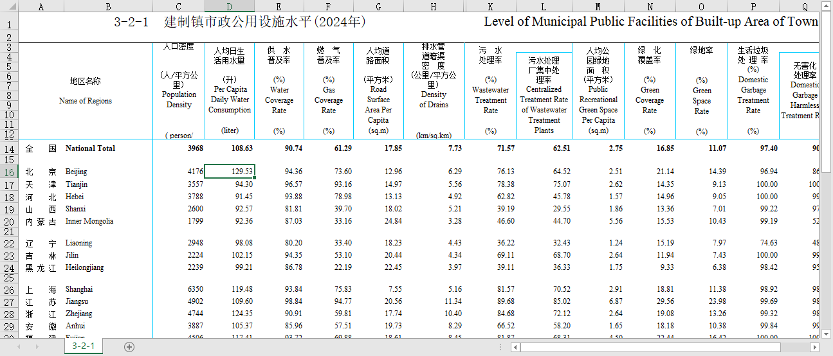Click the previous sheet navigation arrow
Screen dimensions: 833x356
coord(19,347)
